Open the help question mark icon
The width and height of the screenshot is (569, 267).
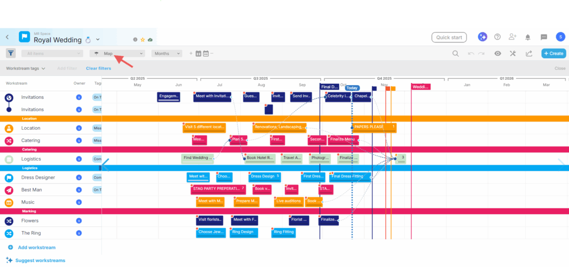click(x=497, y=37)
